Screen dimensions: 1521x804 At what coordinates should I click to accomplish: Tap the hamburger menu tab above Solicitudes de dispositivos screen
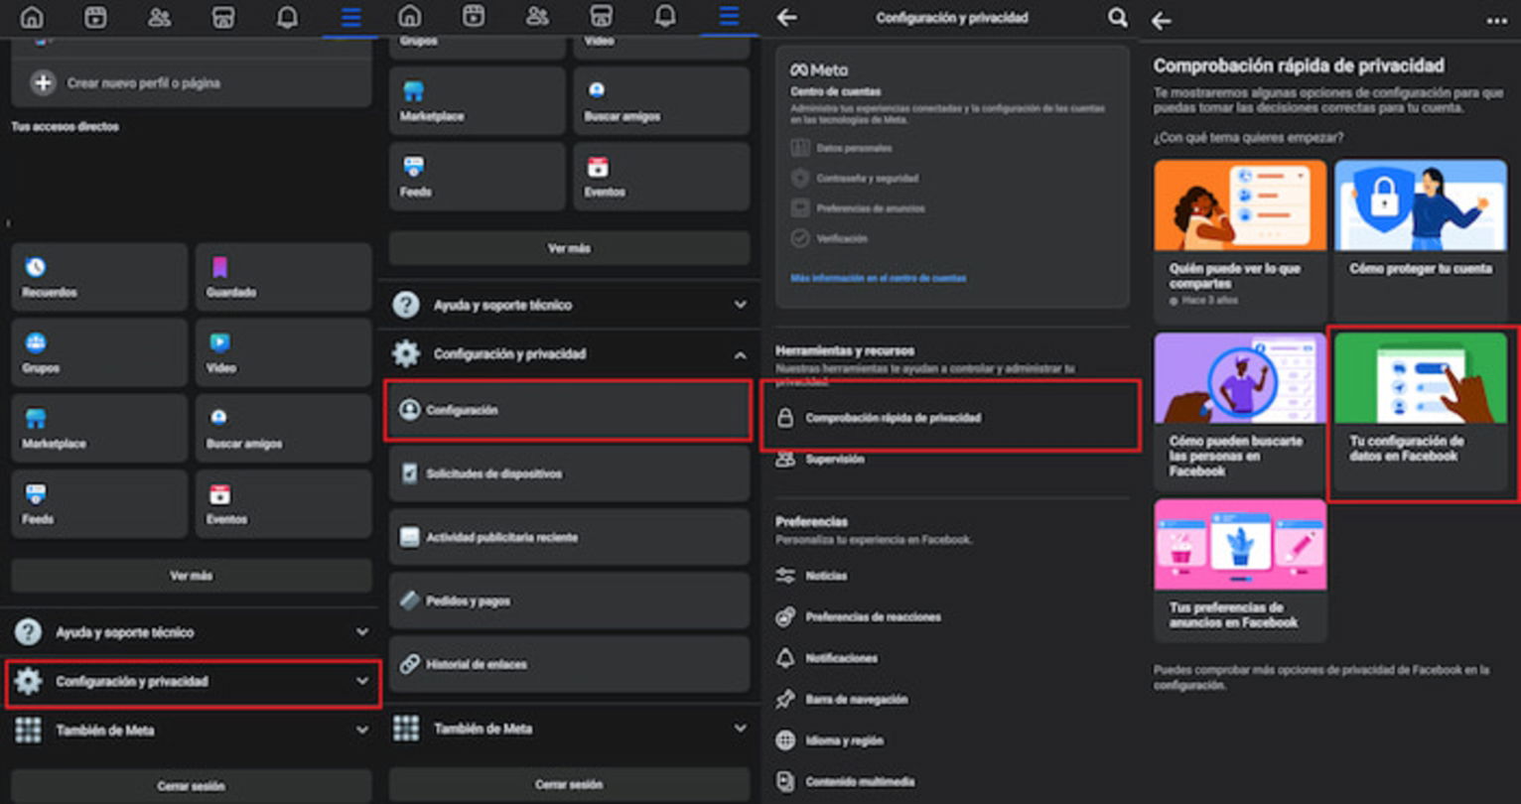pyautogui.click(x=729, y=17)
